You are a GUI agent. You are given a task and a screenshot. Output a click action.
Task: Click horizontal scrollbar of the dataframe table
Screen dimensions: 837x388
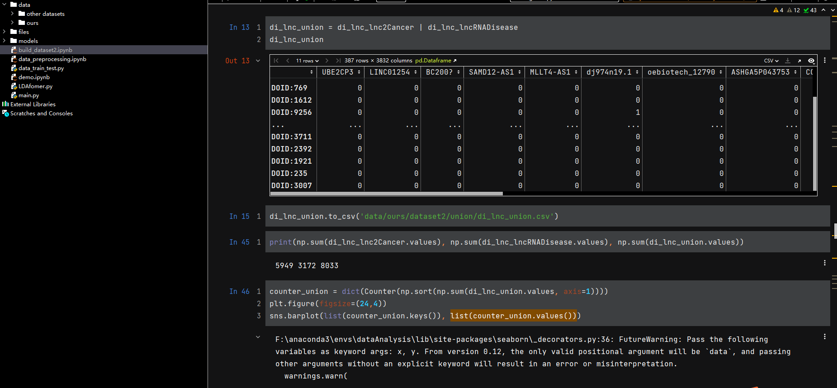pyautogui.click(x=386, y=194)
